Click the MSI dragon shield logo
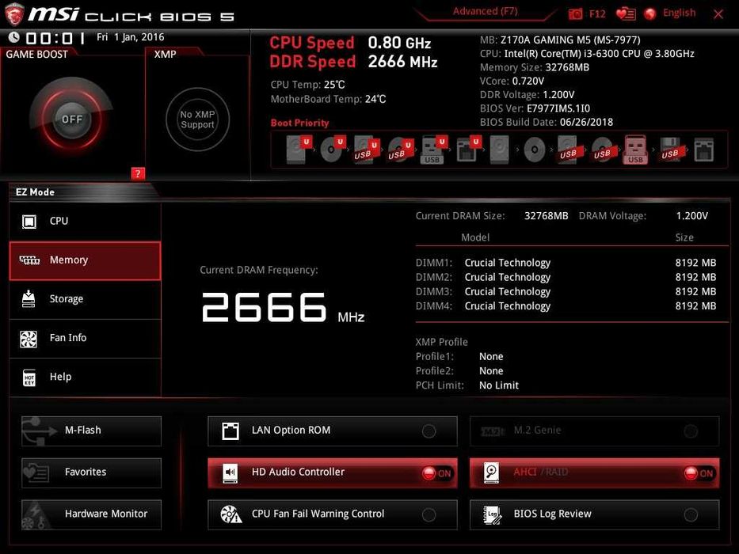The width and height of the screenshot is (739, 554). [14, 14]
